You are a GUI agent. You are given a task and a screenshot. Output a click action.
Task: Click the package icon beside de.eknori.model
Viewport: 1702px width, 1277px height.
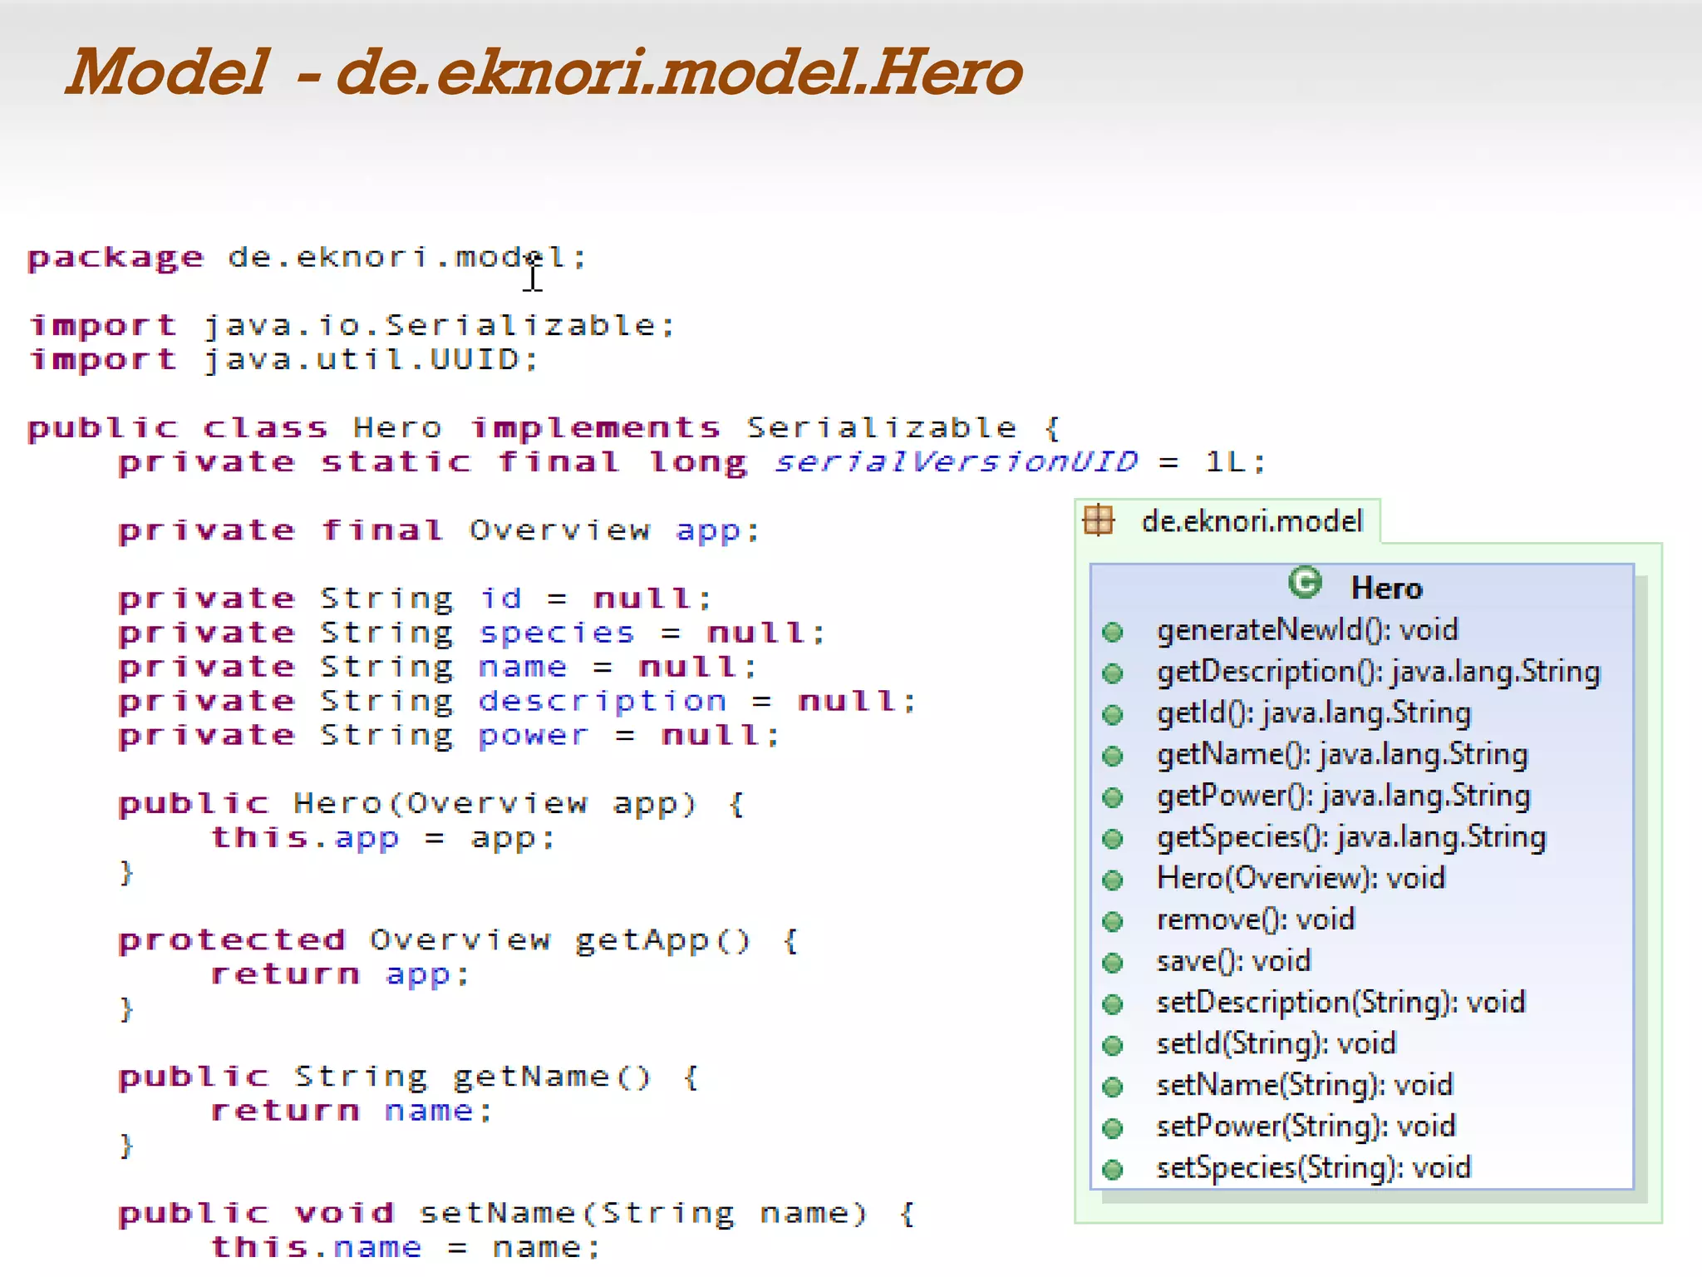[1099, 520]
